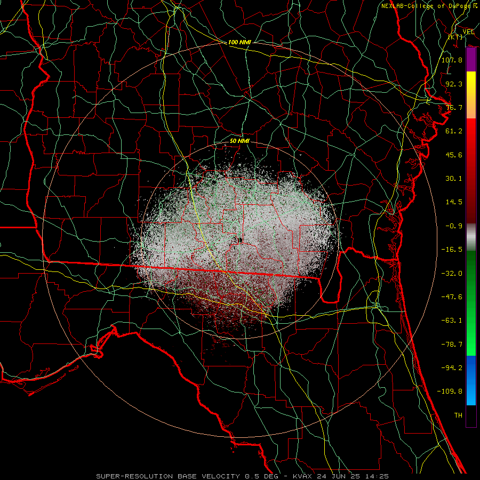The height and width of the screenshot is (480, 480).
Task: Select the -94.2 legend value
Action: [452, 368]
